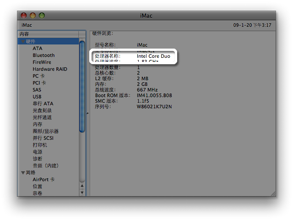Screen dimensions: 293x220
Task: Click the sidebar scroll up arrow
Action: pyautogui.click(x=82, y=186)
